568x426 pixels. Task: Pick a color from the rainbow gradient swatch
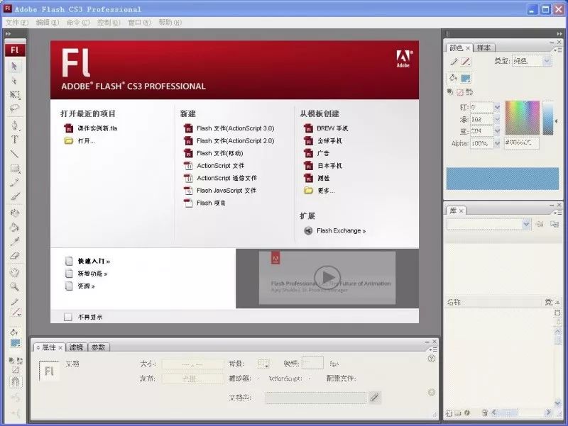pos(523,117)
